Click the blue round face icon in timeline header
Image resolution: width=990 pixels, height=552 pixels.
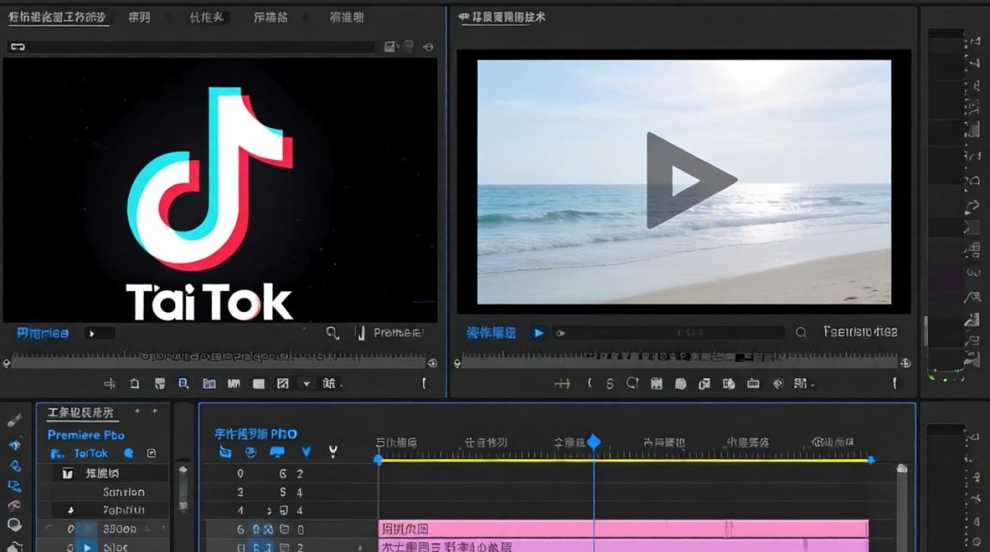(250, 452)
